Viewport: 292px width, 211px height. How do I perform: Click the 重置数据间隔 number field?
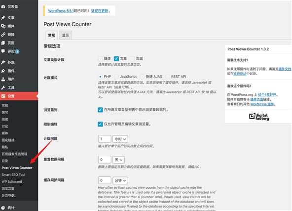coord(105,160)
